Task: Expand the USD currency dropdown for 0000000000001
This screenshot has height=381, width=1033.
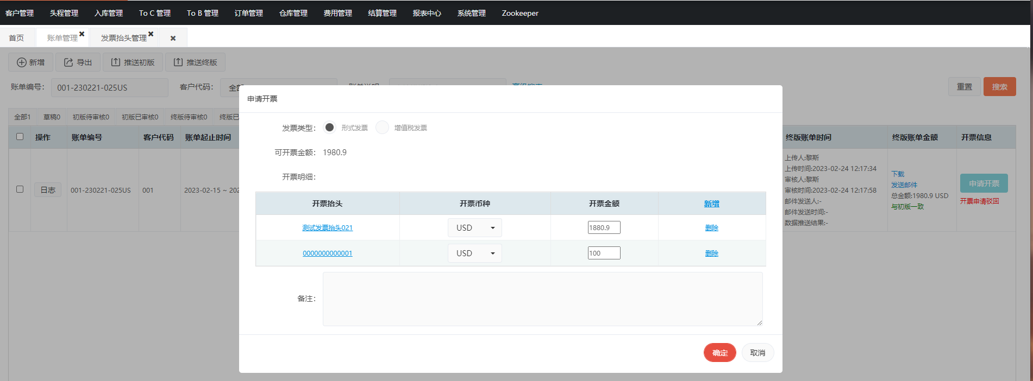Action: coord(475,253)
